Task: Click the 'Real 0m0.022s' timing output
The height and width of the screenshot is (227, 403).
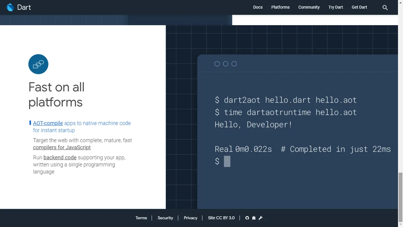Action: (x=243, y=149)
